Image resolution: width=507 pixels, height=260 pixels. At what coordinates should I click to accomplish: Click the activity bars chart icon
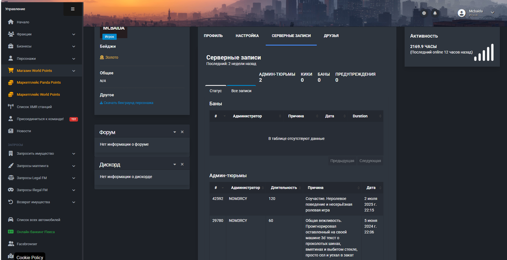point(484,52)
